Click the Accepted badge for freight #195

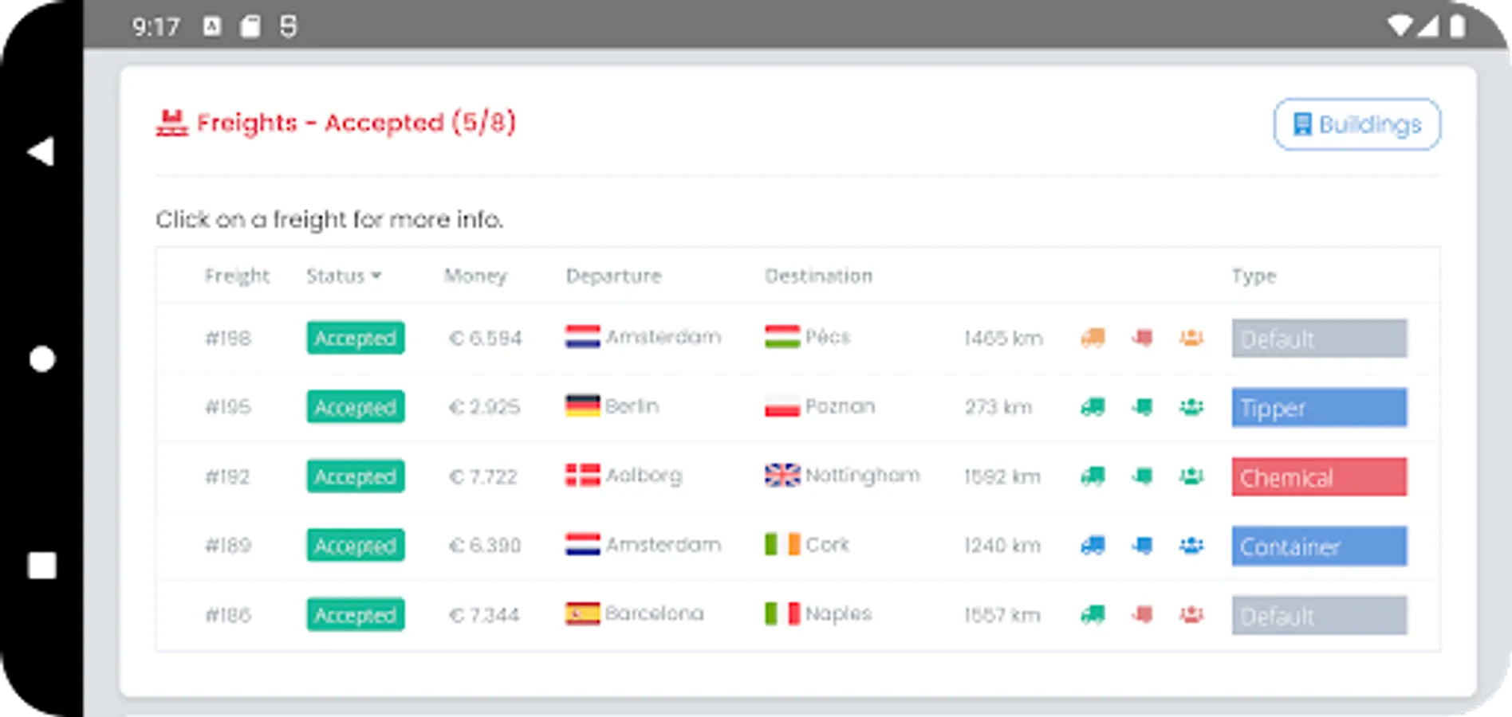355,407
